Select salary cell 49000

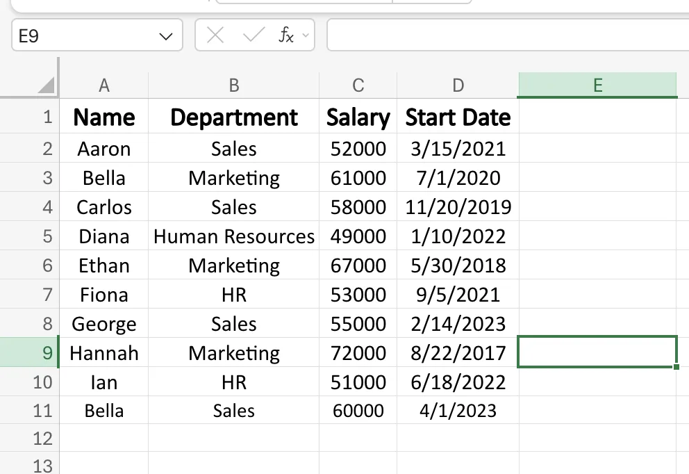click(x=358, y=236)
